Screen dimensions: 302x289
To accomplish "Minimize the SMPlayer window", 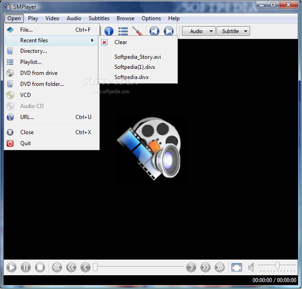I will pyautogui.click(x=262, y=5).
